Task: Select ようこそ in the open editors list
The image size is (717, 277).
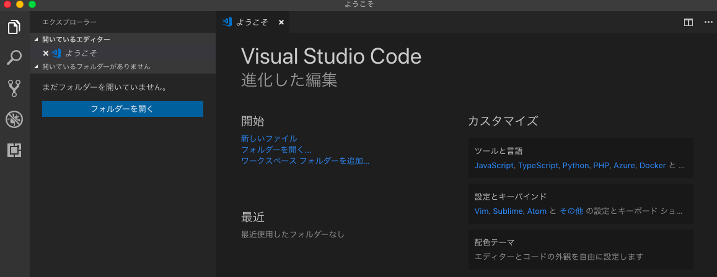Action: (x=123, y=53)
